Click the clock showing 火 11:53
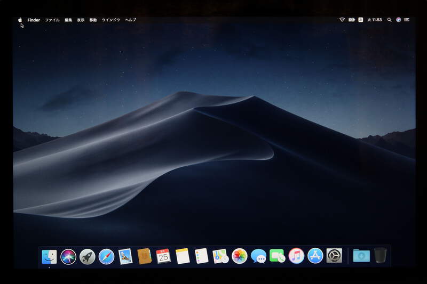Viewport: 427px width, 284px height. (x=375, y=20)
